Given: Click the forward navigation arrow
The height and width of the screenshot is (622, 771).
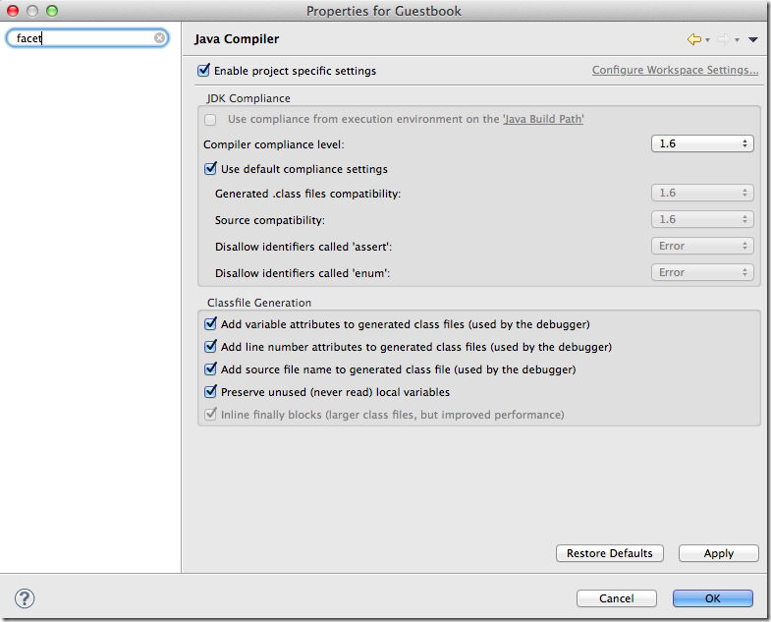Looking at the screenshot, I should click(x=723, y=39).
